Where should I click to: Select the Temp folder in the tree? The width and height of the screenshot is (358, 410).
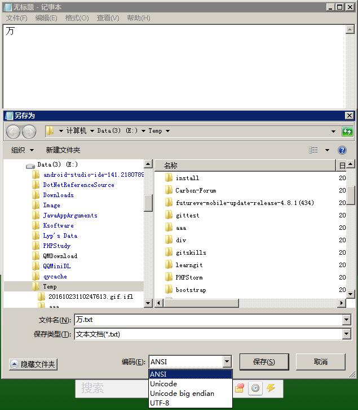tap(50, 286)
